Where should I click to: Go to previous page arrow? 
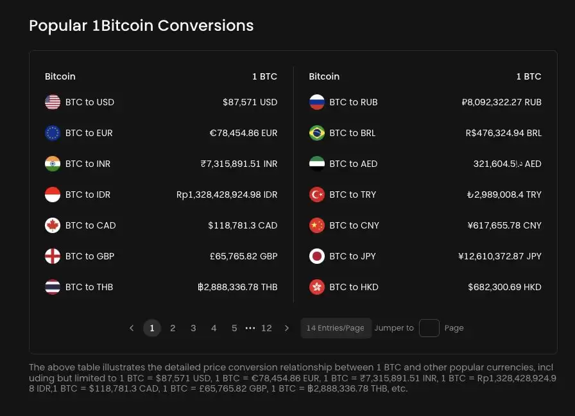point(132,328)
